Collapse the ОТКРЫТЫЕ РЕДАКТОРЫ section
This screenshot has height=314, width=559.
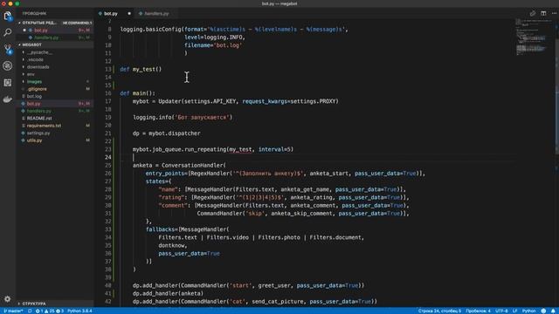(39, 23)
